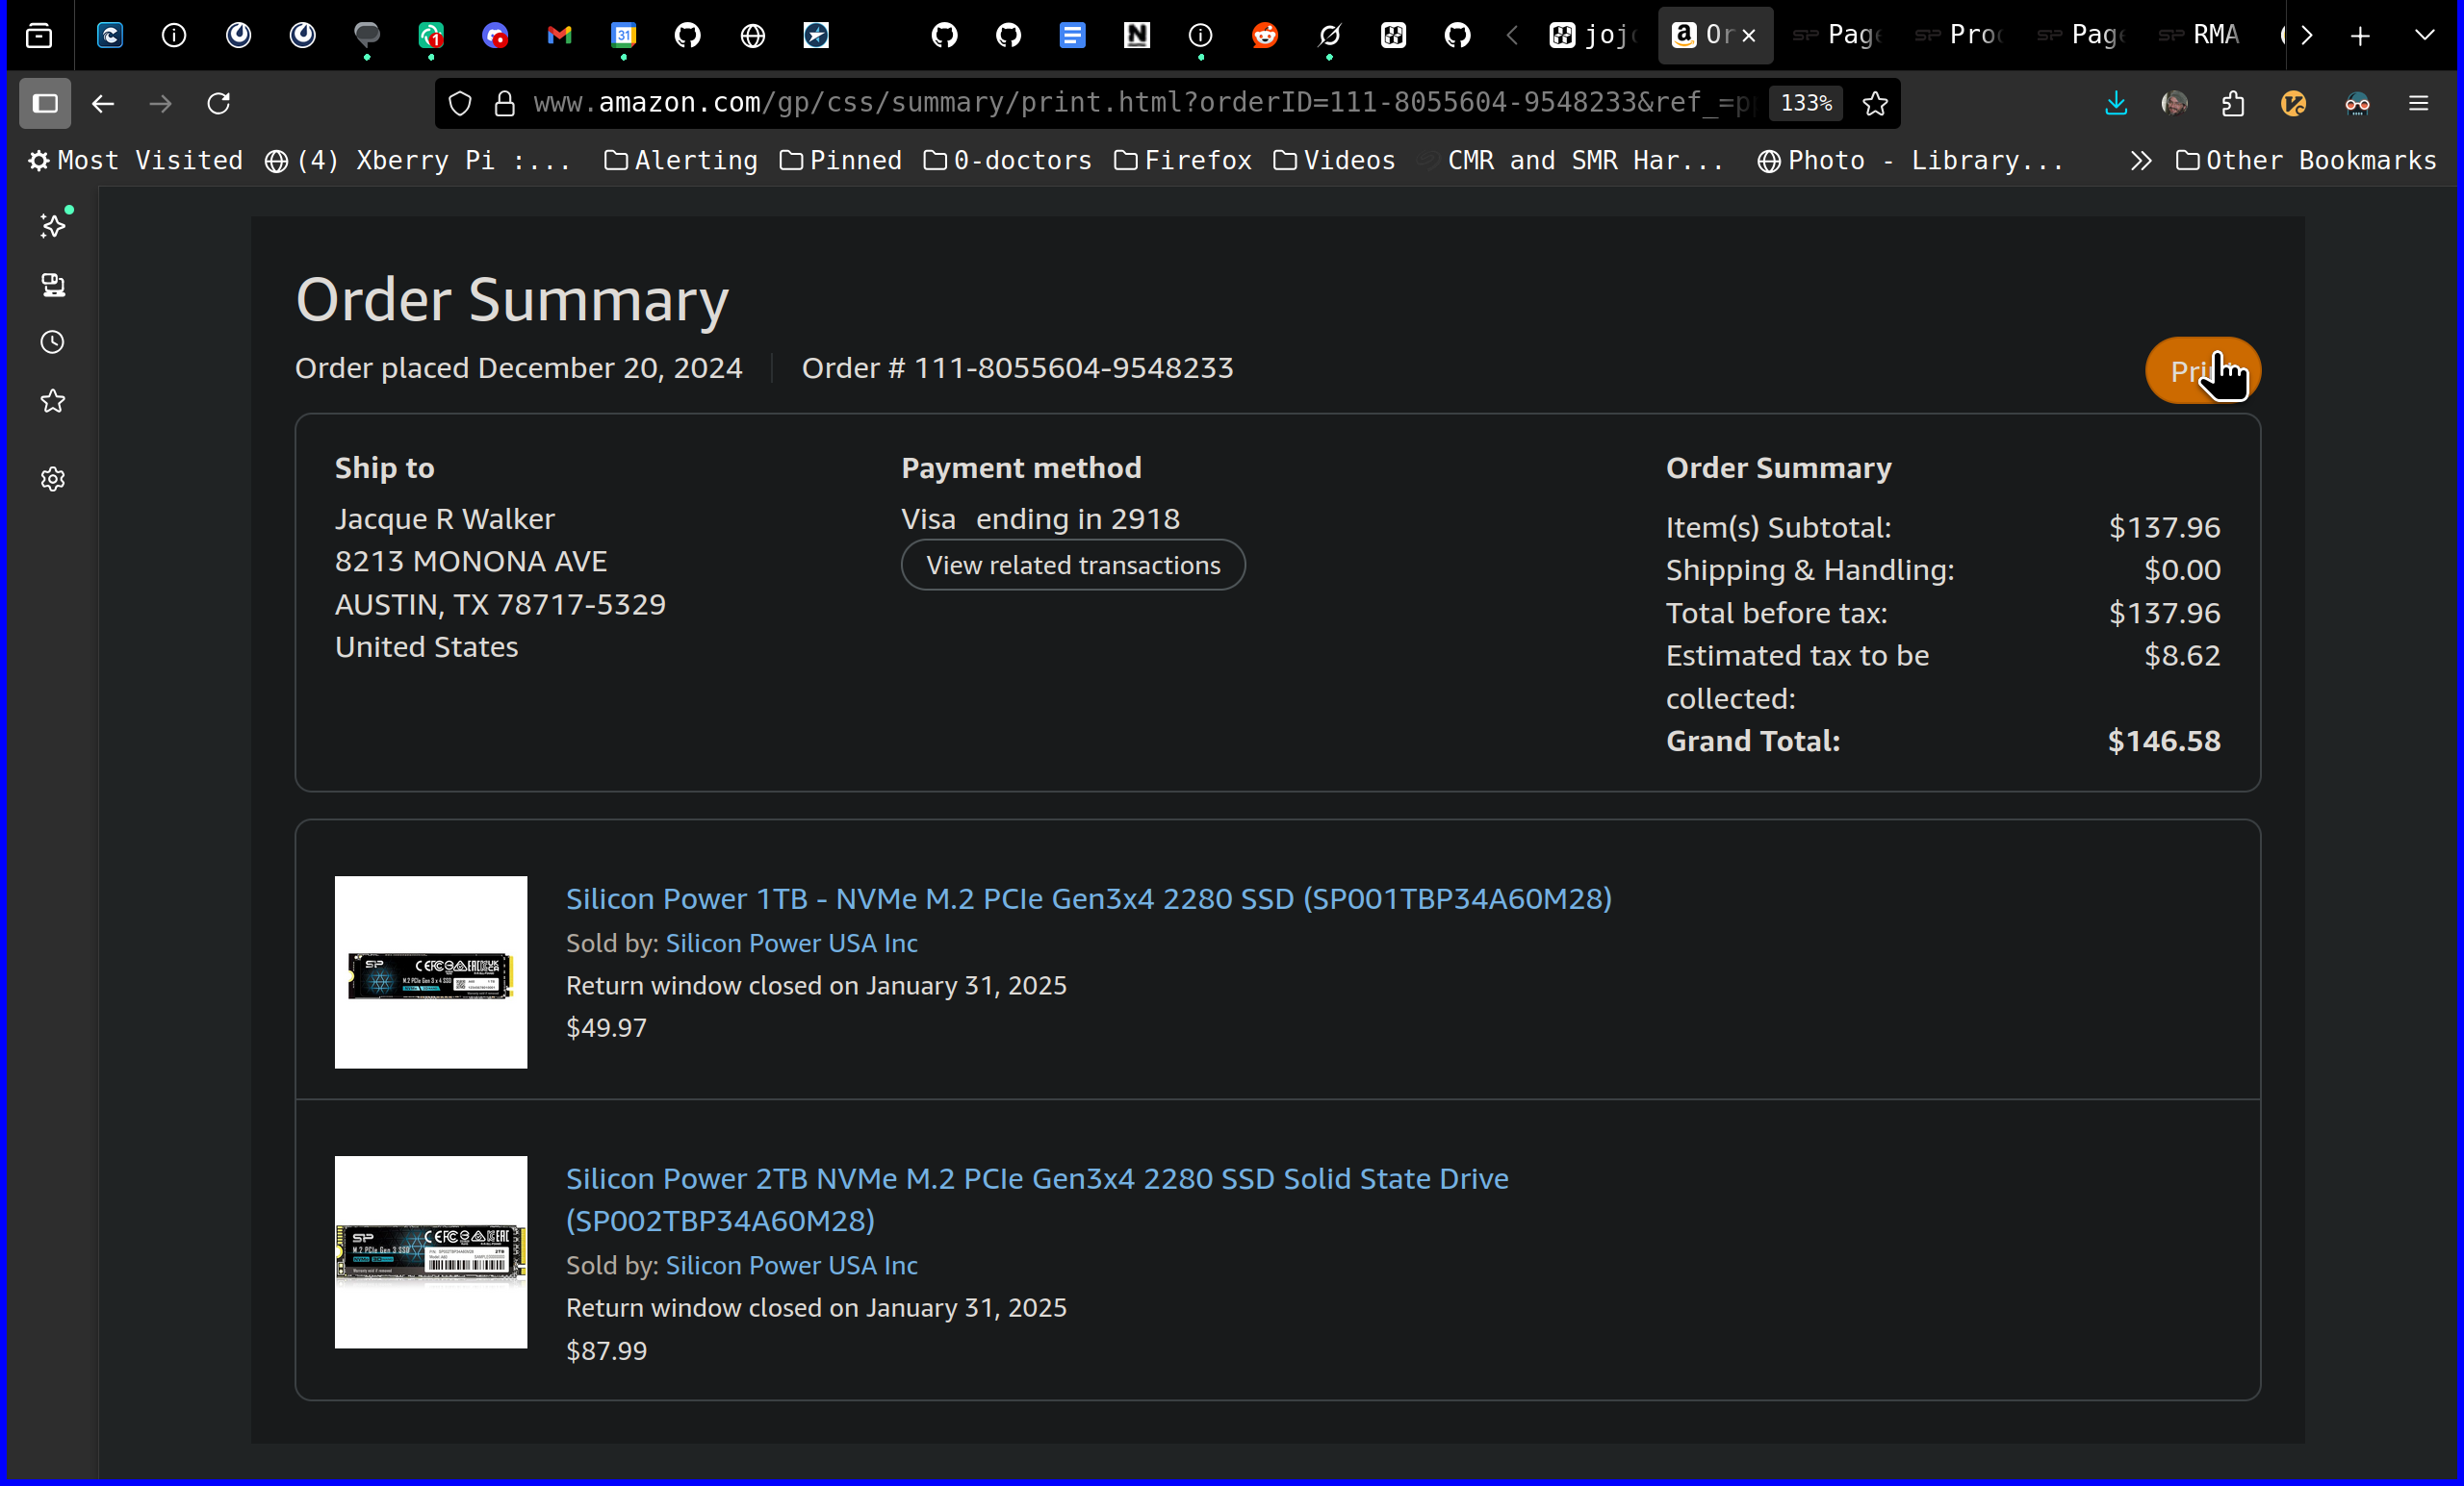Open the downloads panel icon
Viewport: 2464px width, 1486px height.
[2115, 103]
